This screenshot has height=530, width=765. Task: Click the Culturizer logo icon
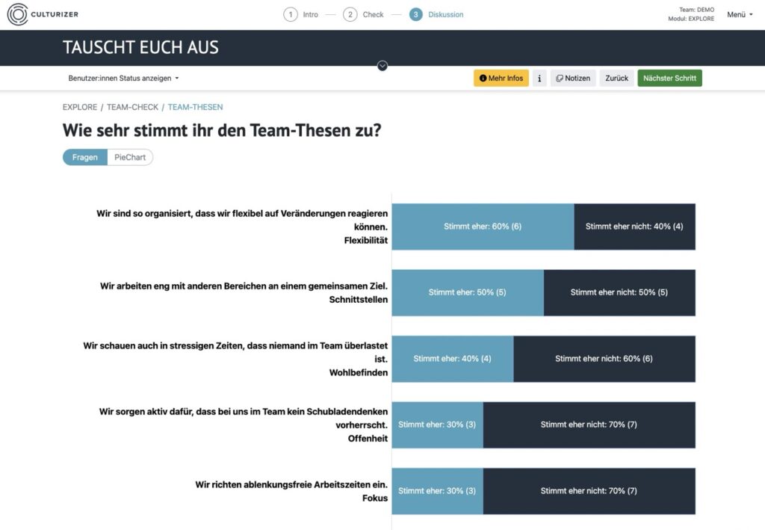[x=18, y=14]
